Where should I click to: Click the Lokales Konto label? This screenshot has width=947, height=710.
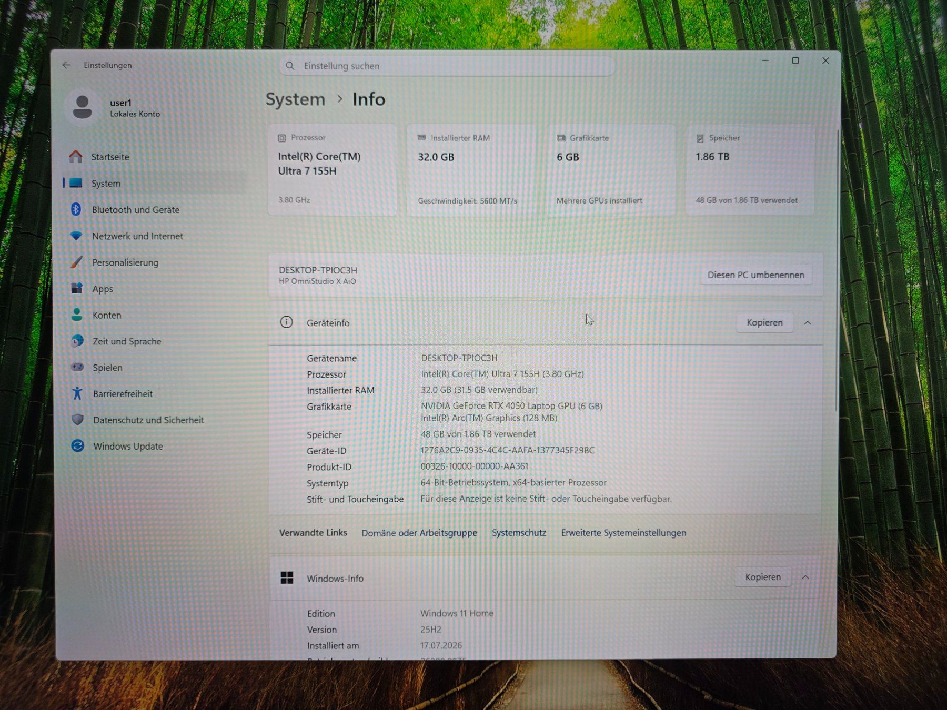coord(135,114)
